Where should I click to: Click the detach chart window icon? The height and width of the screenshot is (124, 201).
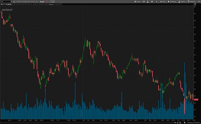tap(144, 2)
